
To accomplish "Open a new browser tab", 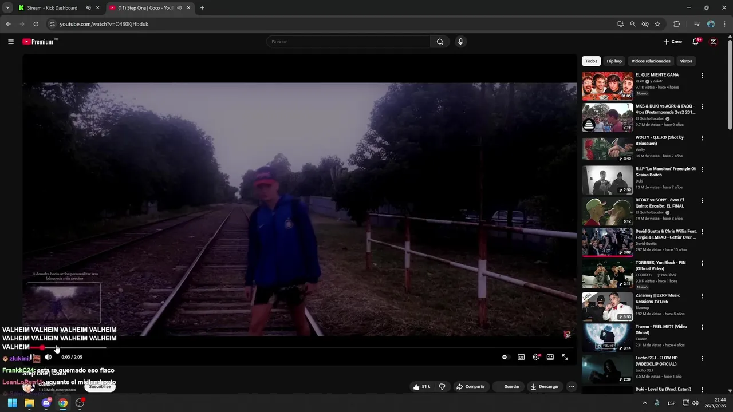I will (x=202, y=8).
